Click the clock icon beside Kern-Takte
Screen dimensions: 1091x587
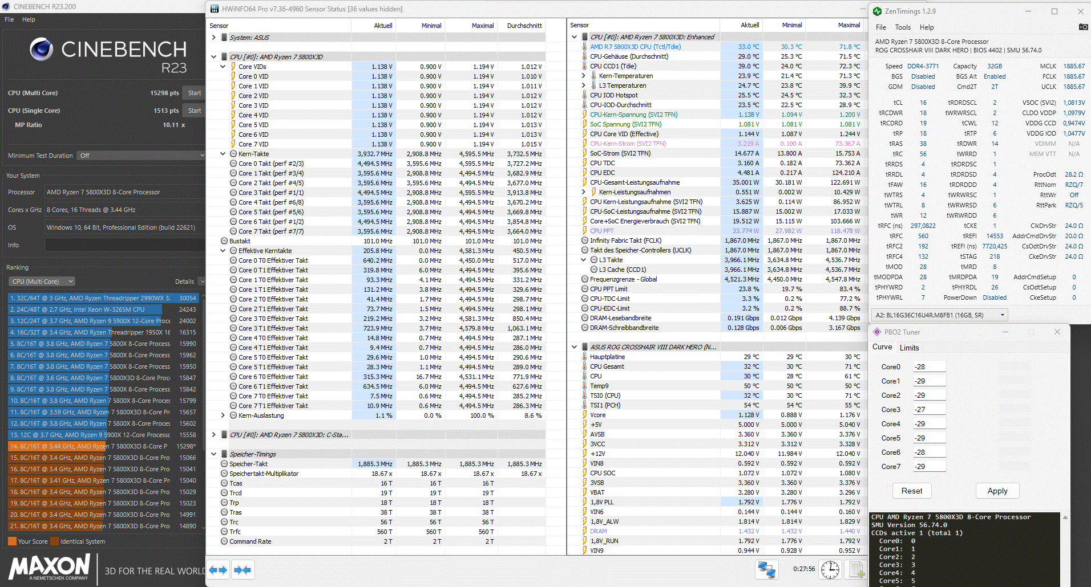[x=233, y=154]
